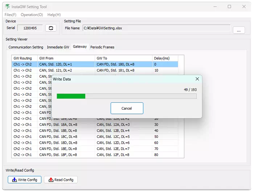Open the Help(H) menu
Screen dimensions: 254x192
[54, 15]
